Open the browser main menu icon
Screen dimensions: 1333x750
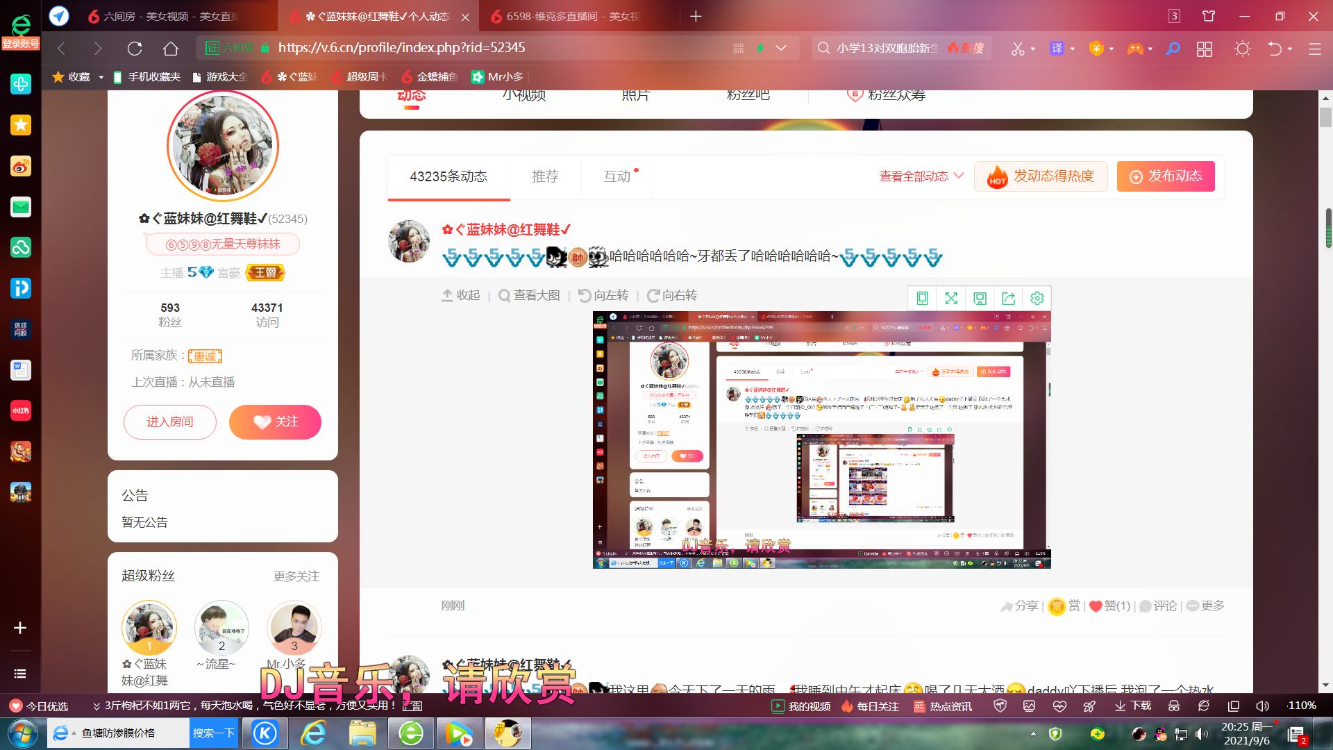[x=1314, y=49]
